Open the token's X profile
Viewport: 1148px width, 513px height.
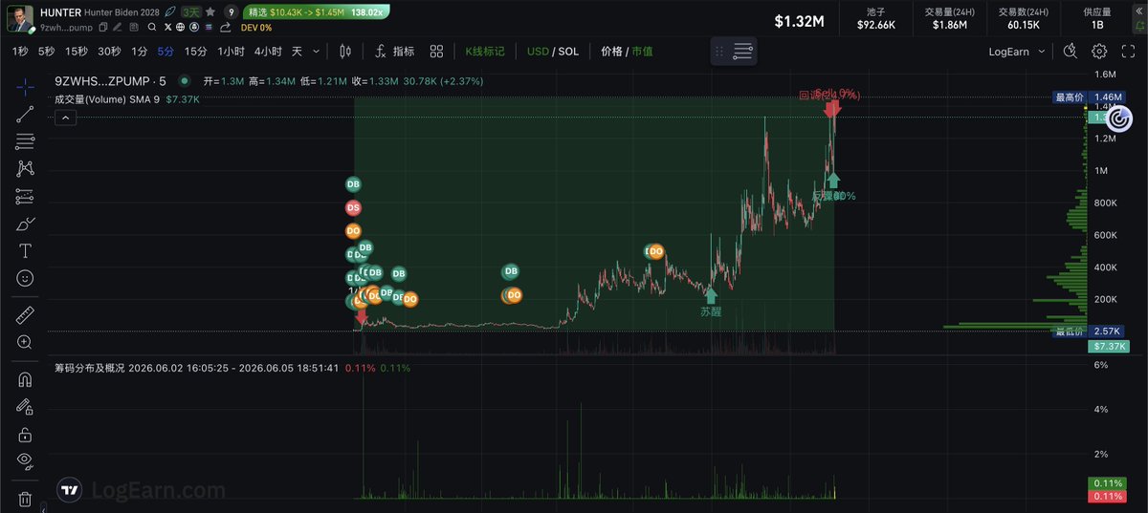167,28
